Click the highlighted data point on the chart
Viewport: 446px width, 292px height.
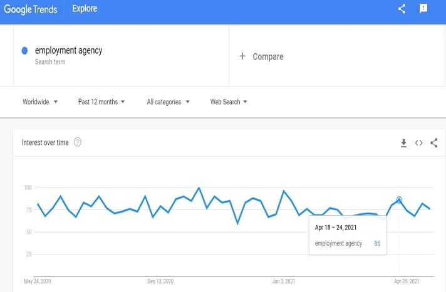[399, 200]
